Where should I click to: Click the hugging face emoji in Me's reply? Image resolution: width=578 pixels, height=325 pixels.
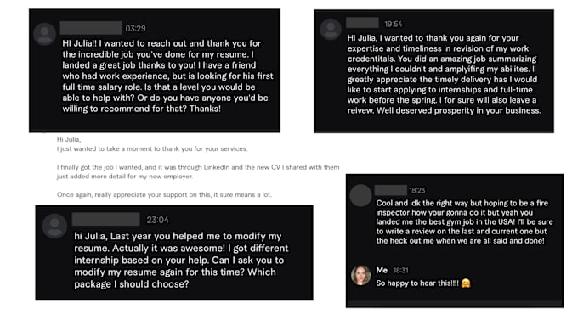coord(466,283)
